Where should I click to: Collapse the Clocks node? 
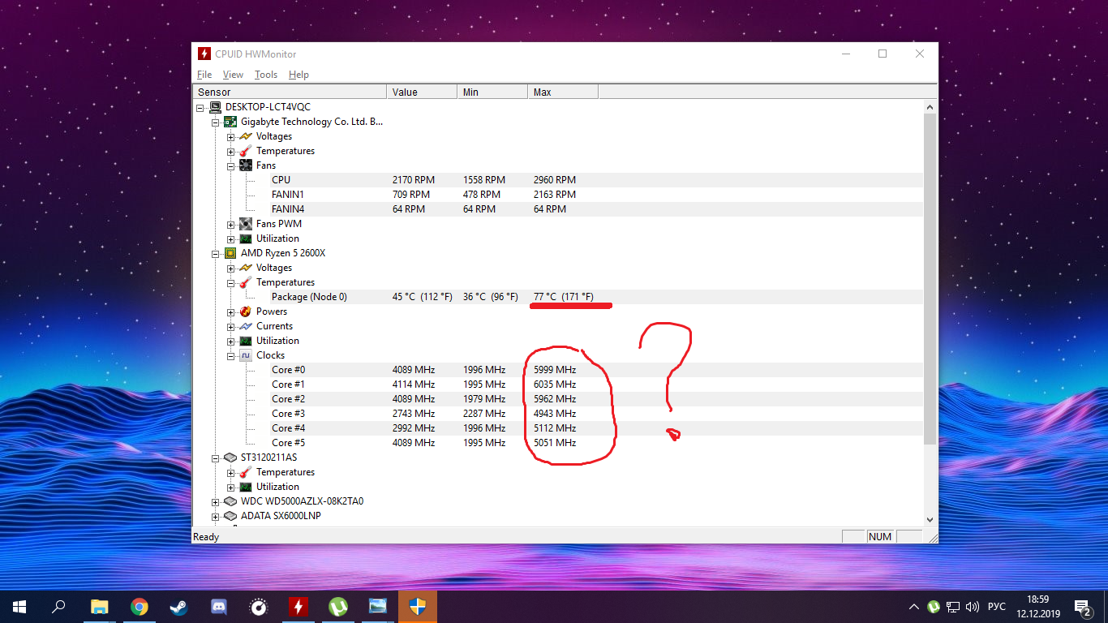231,355
